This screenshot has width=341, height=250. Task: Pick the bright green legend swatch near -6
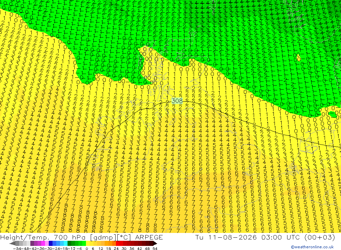(84, 244)
